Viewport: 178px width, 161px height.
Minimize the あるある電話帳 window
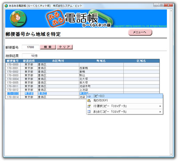[x=156, y=5]
